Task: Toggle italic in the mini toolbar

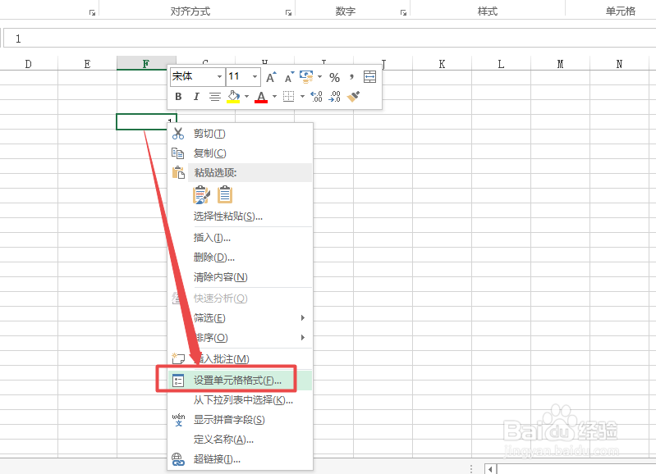Action: point(196,97)
